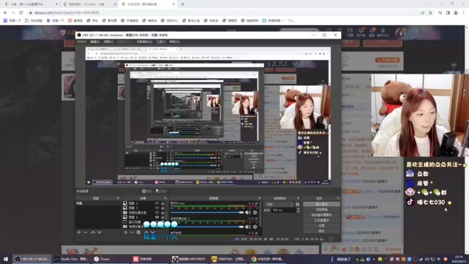Image resolution: width=469 pixels, height=264 pixels.
Task: Open OBS Edit menu 编辑(E)
Action: click(95, 42)
